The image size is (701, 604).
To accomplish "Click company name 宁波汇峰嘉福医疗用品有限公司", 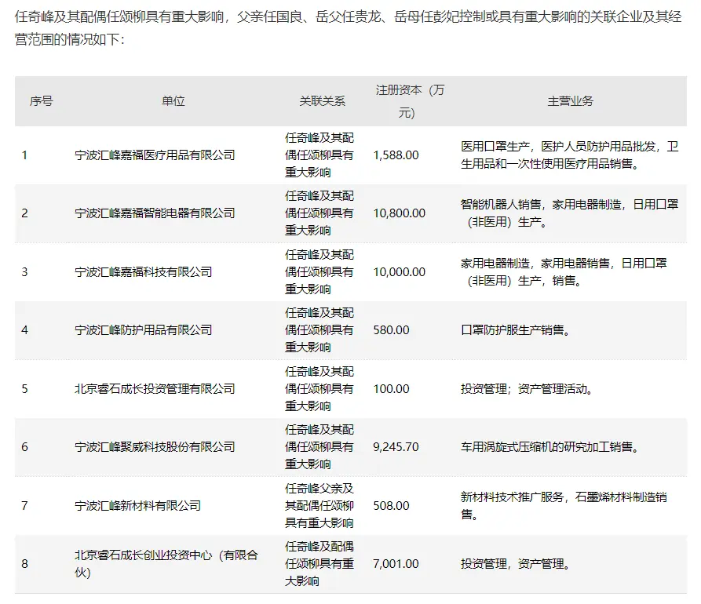I will point(155,155).
